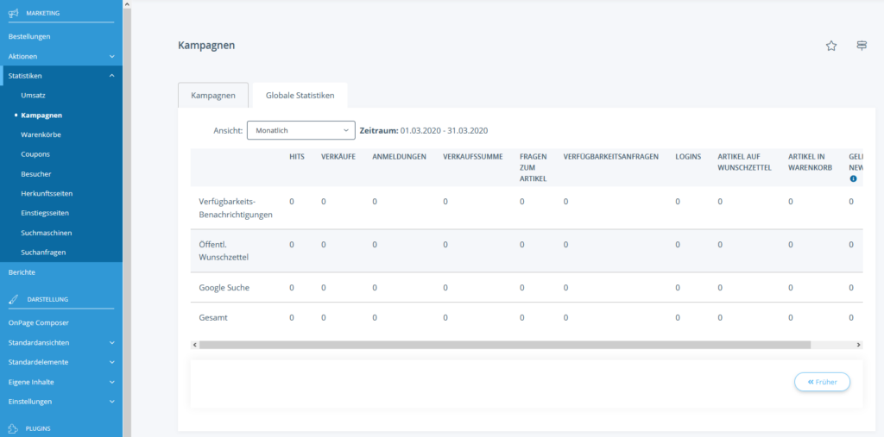Expand the Eigene Inhalte section

click(112, 382)
